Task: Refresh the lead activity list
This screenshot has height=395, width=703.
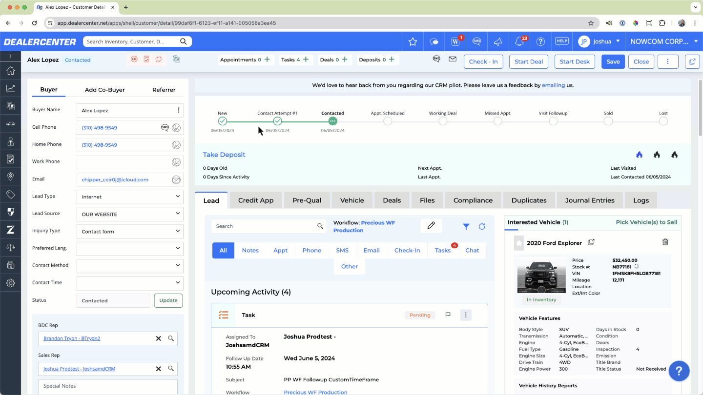Action: (482, 226)
